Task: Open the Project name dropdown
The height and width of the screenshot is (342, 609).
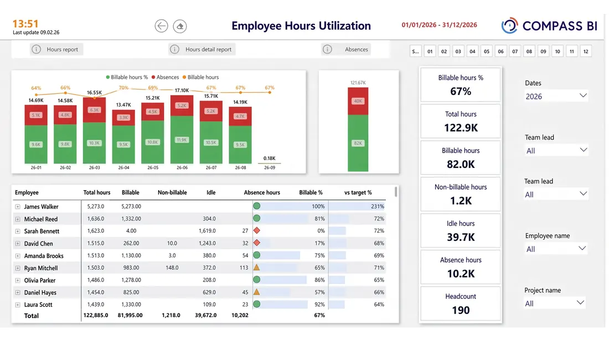Action: pos(555,303)
